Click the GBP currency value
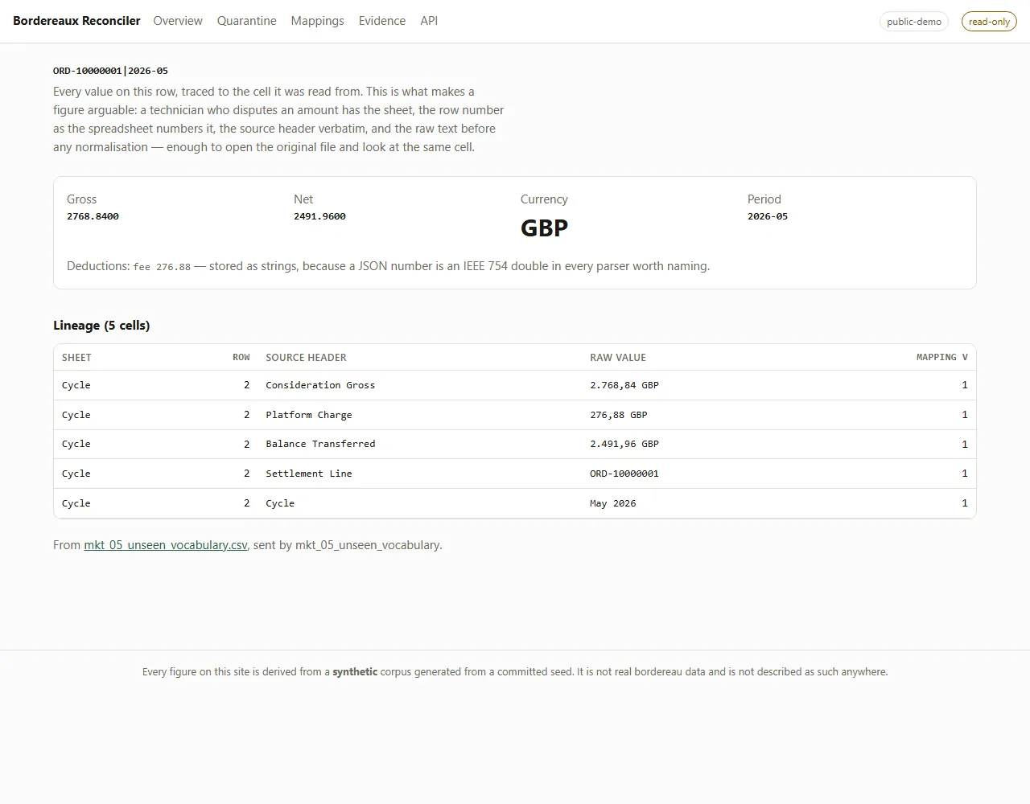 [x=544, y=228]
